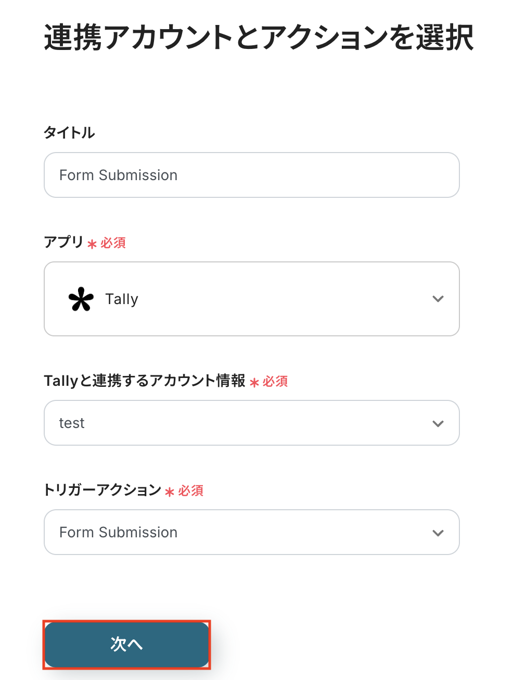Click the タイトル field label
Screen dimensions: 513x680
tap(69, 133)
